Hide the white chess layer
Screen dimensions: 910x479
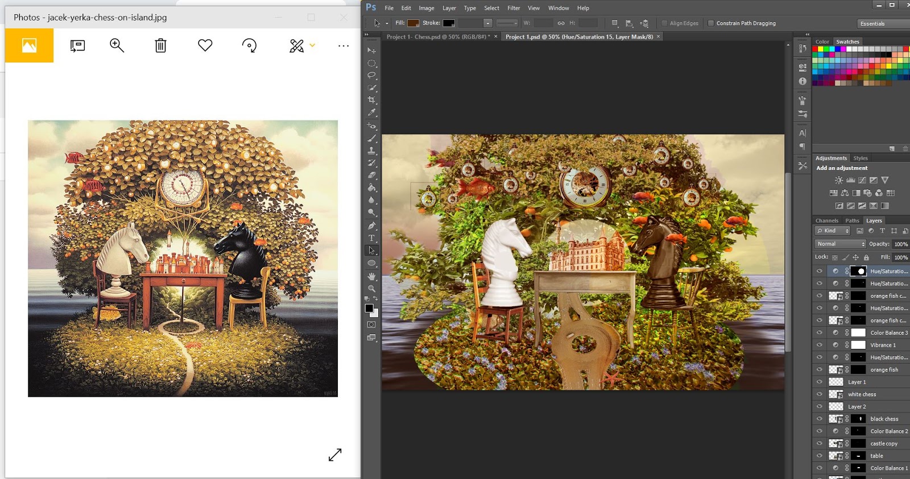(x=820, y=394)
